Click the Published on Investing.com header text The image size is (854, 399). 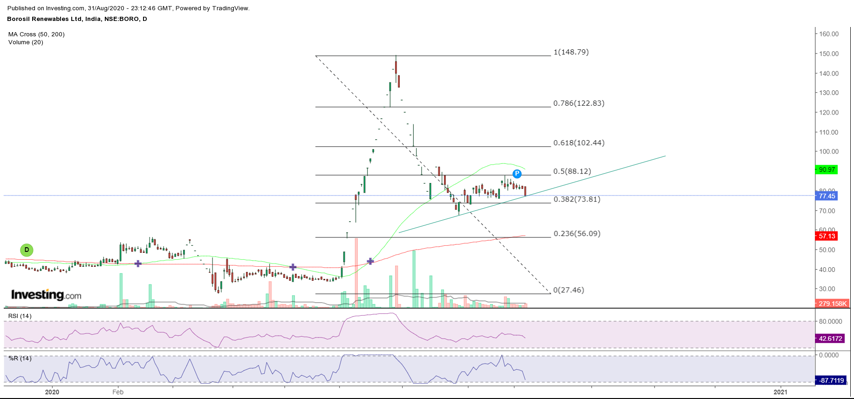[129, 8]
